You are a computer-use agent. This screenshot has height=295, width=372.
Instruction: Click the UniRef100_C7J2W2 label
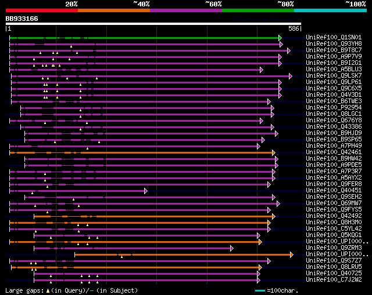[x=334, y=280]
